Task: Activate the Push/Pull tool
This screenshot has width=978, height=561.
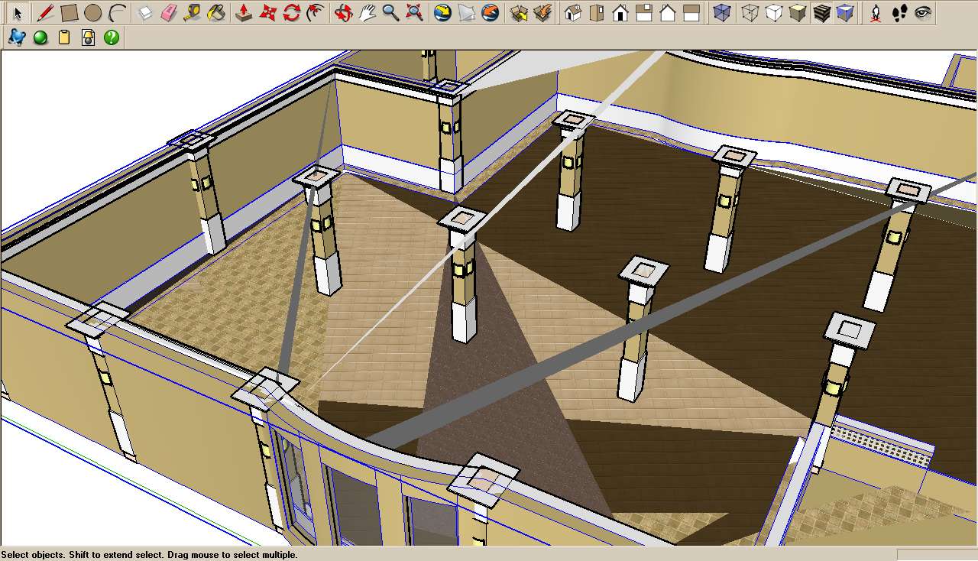Action: 243,13
